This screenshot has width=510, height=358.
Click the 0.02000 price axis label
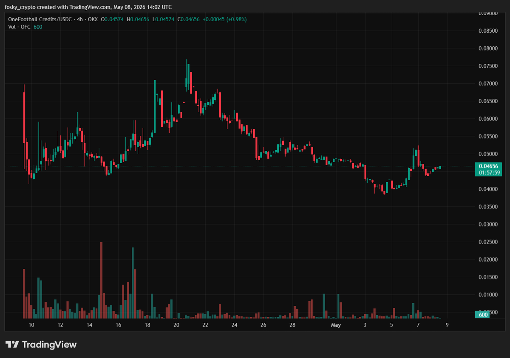(x=488, y=260)
